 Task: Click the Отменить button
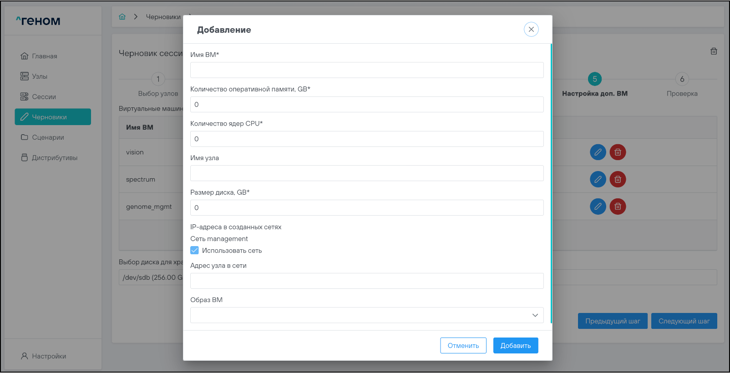pos(463,346)
